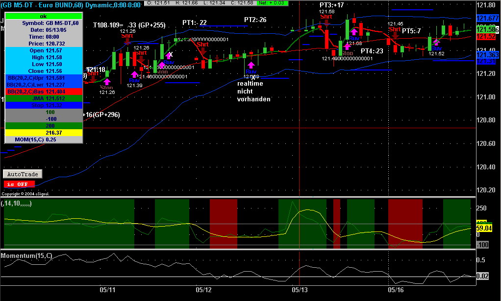Open the (,14,10,,,,,) indicator label

pos(16,204)
